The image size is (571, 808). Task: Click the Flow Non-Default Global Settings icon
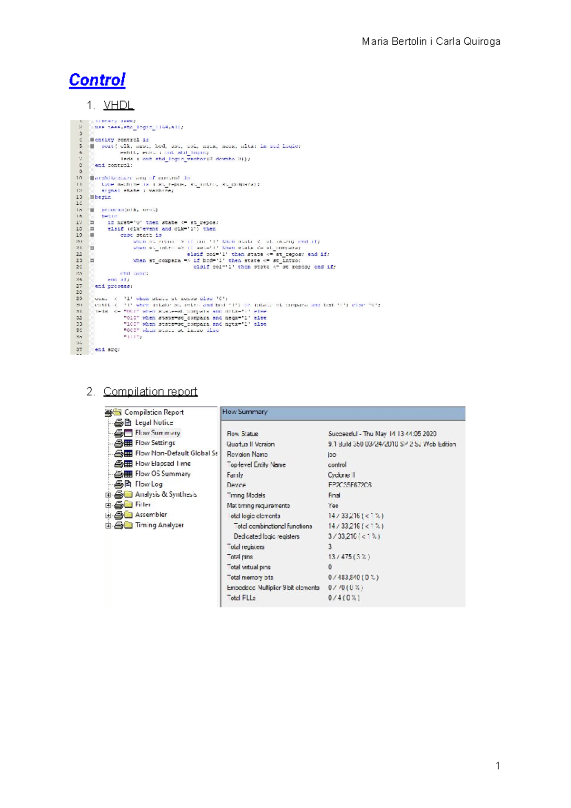click(x=128, y=453)
